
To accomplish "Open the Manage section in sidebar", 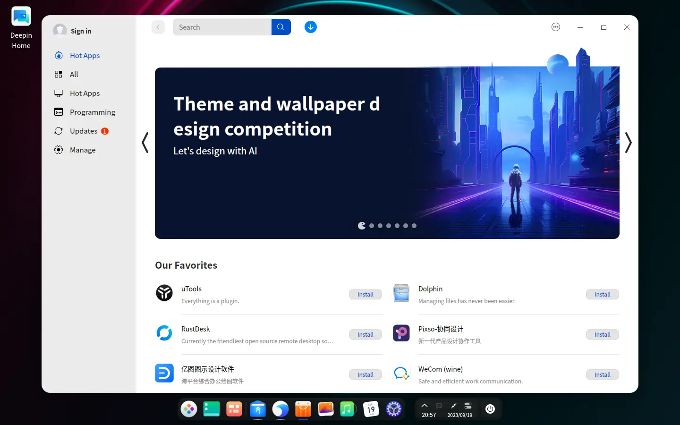I will pos(83,150).
